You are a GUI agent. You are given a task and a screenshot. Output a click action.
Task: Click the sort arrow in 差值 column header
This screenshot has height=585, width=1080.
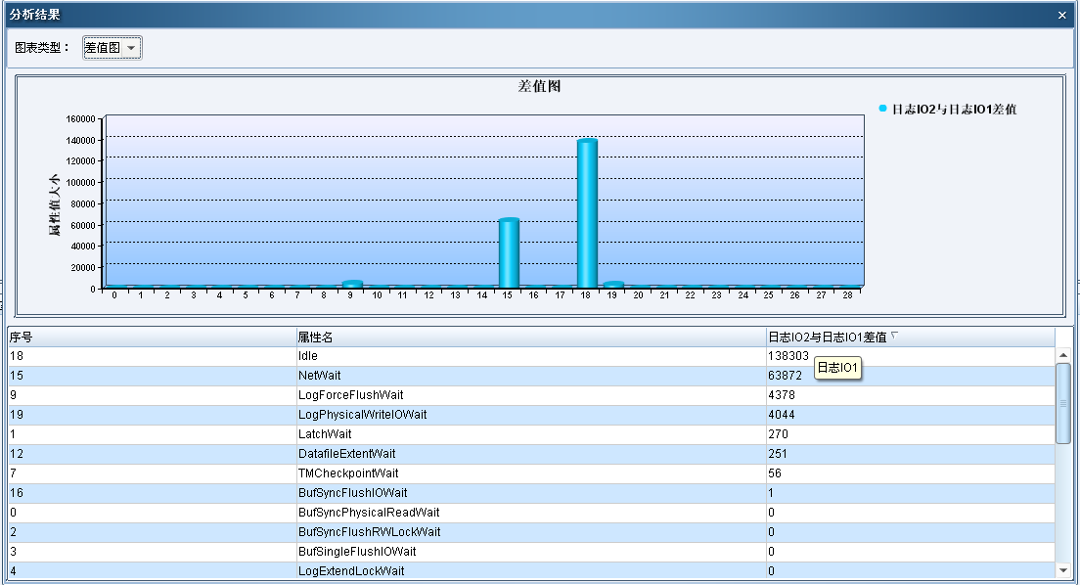point(894,336)
